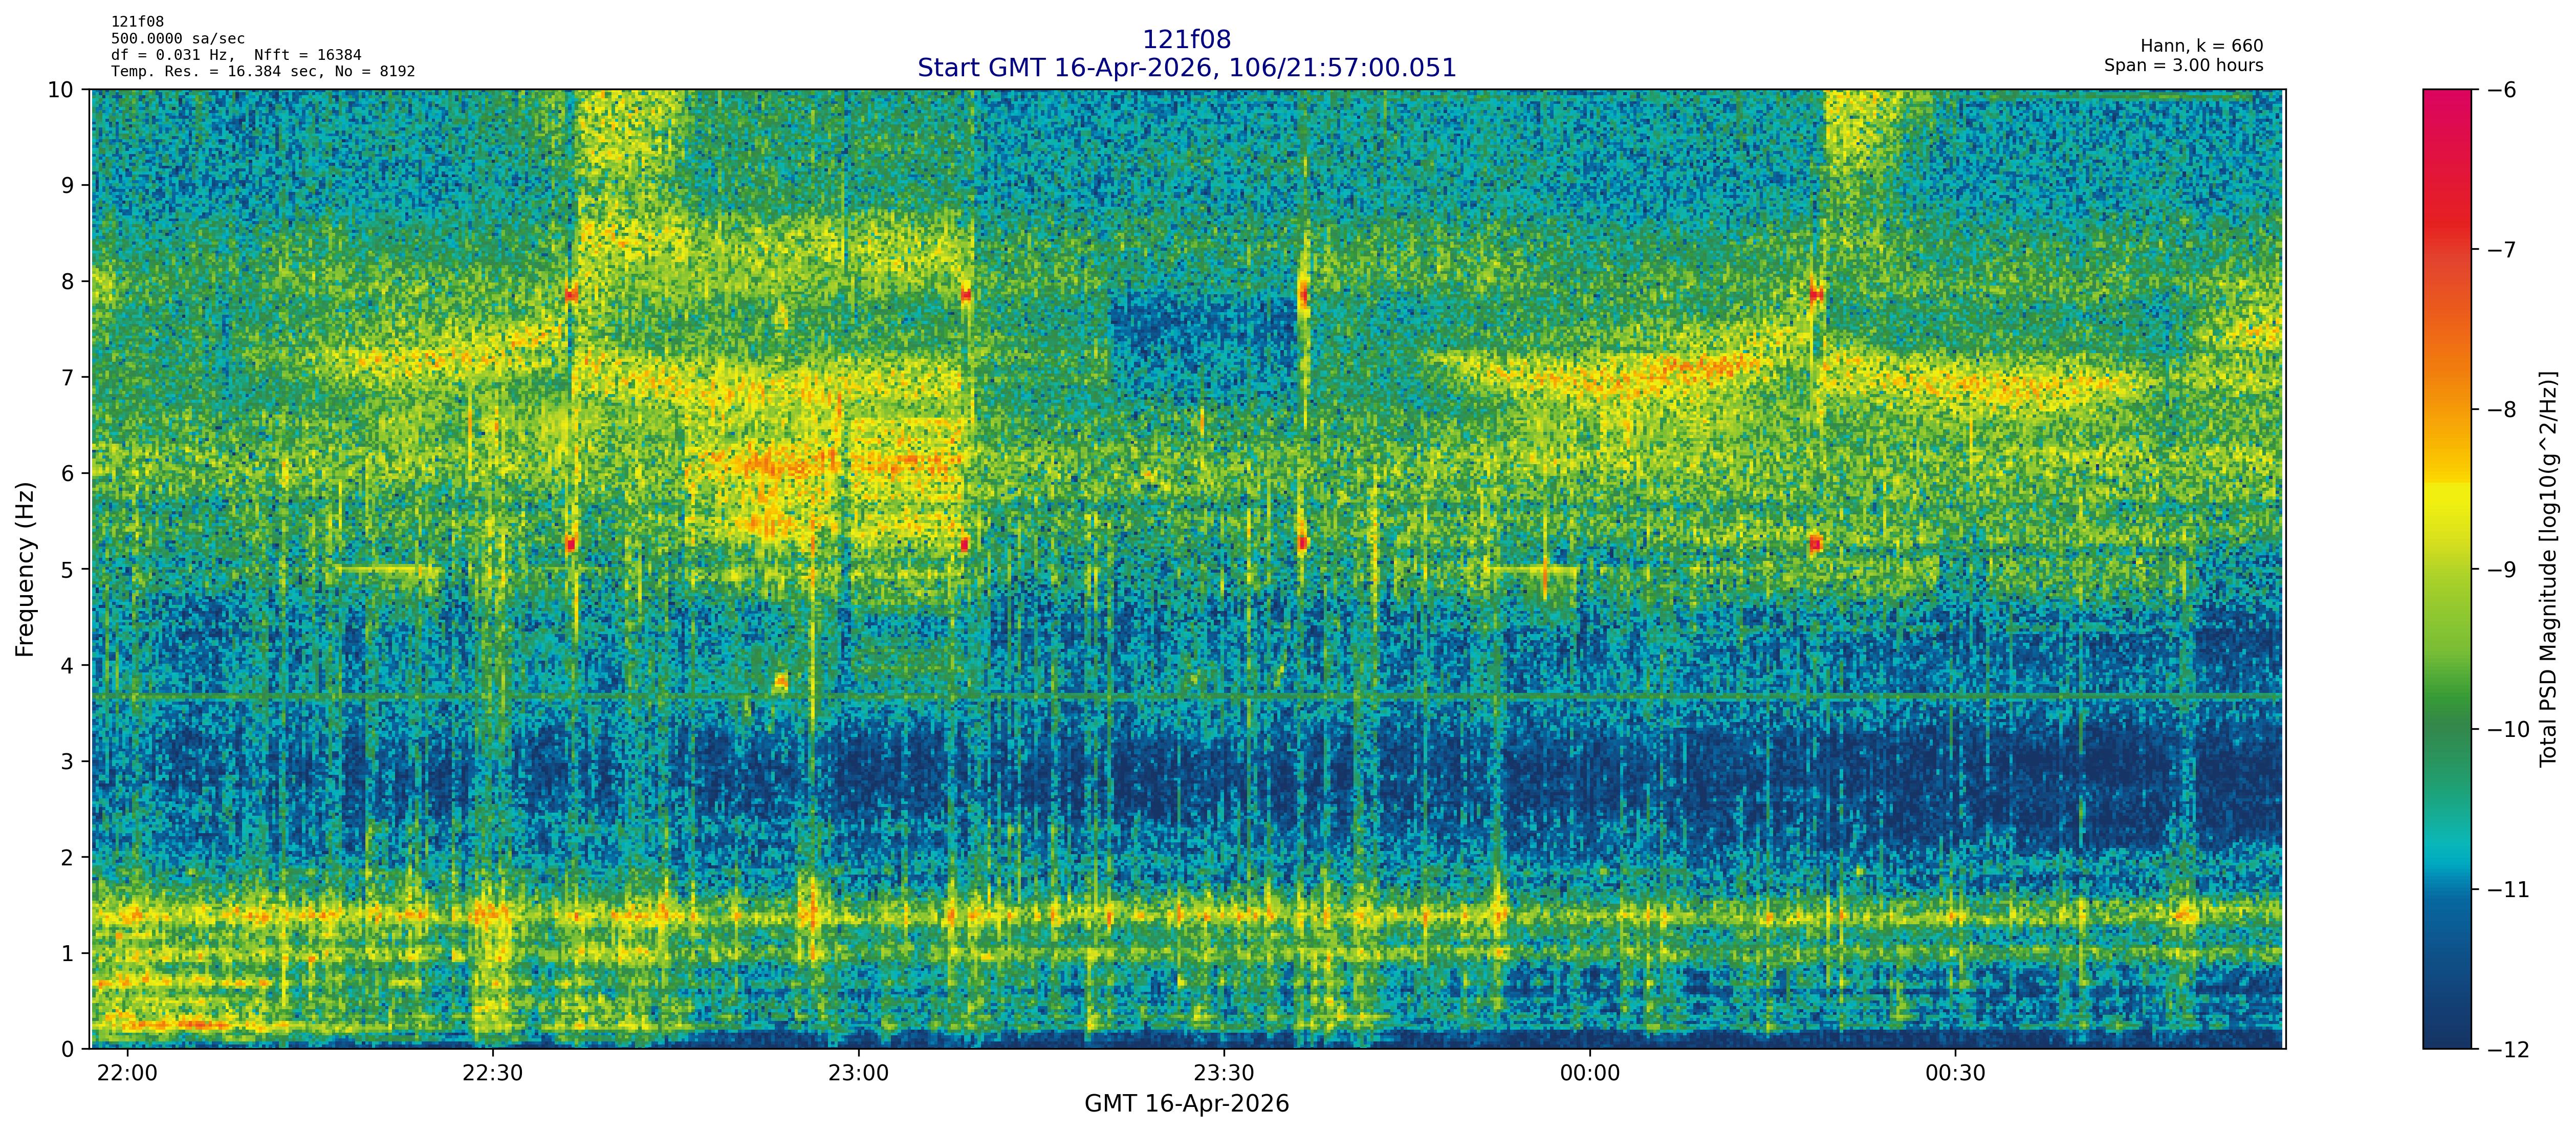Click the y-axis tick label 5
Viewport: 2576px width, 1132px height.
[67, 569]
